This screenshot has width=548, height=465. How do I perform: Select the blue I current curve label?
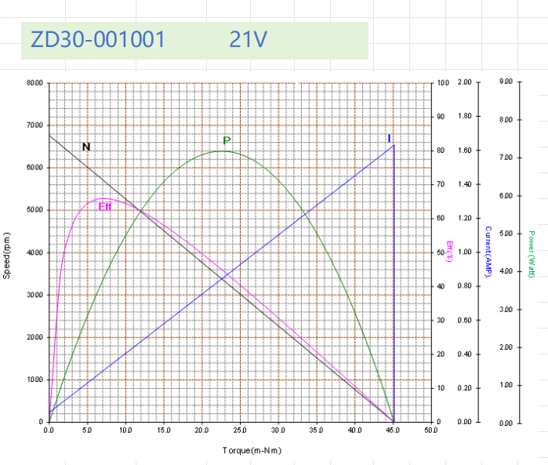(x=390, y=138)
